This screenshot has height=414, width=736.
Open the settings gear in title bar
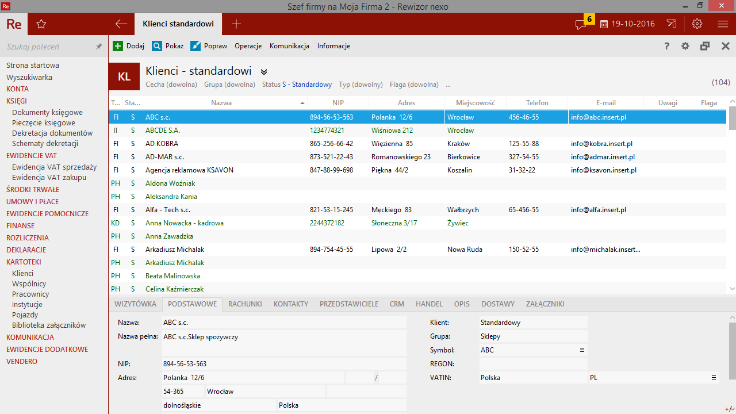pos(697,24)
